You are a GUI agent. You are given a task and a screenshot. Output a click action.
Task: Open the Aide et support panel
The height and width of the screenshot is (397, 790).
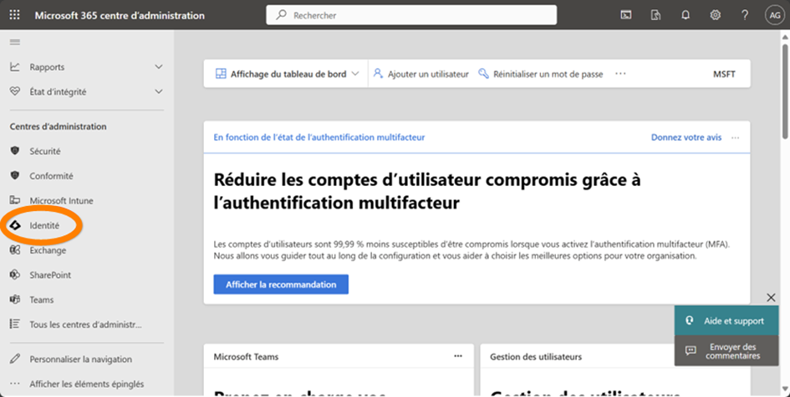click(724, 321)
